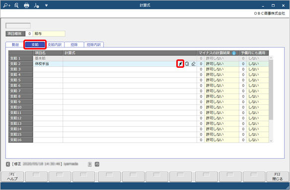The height and width of the screenshot is (190, 290).
Task: Open the user settings icon in title bar
Action: [36, 5]
